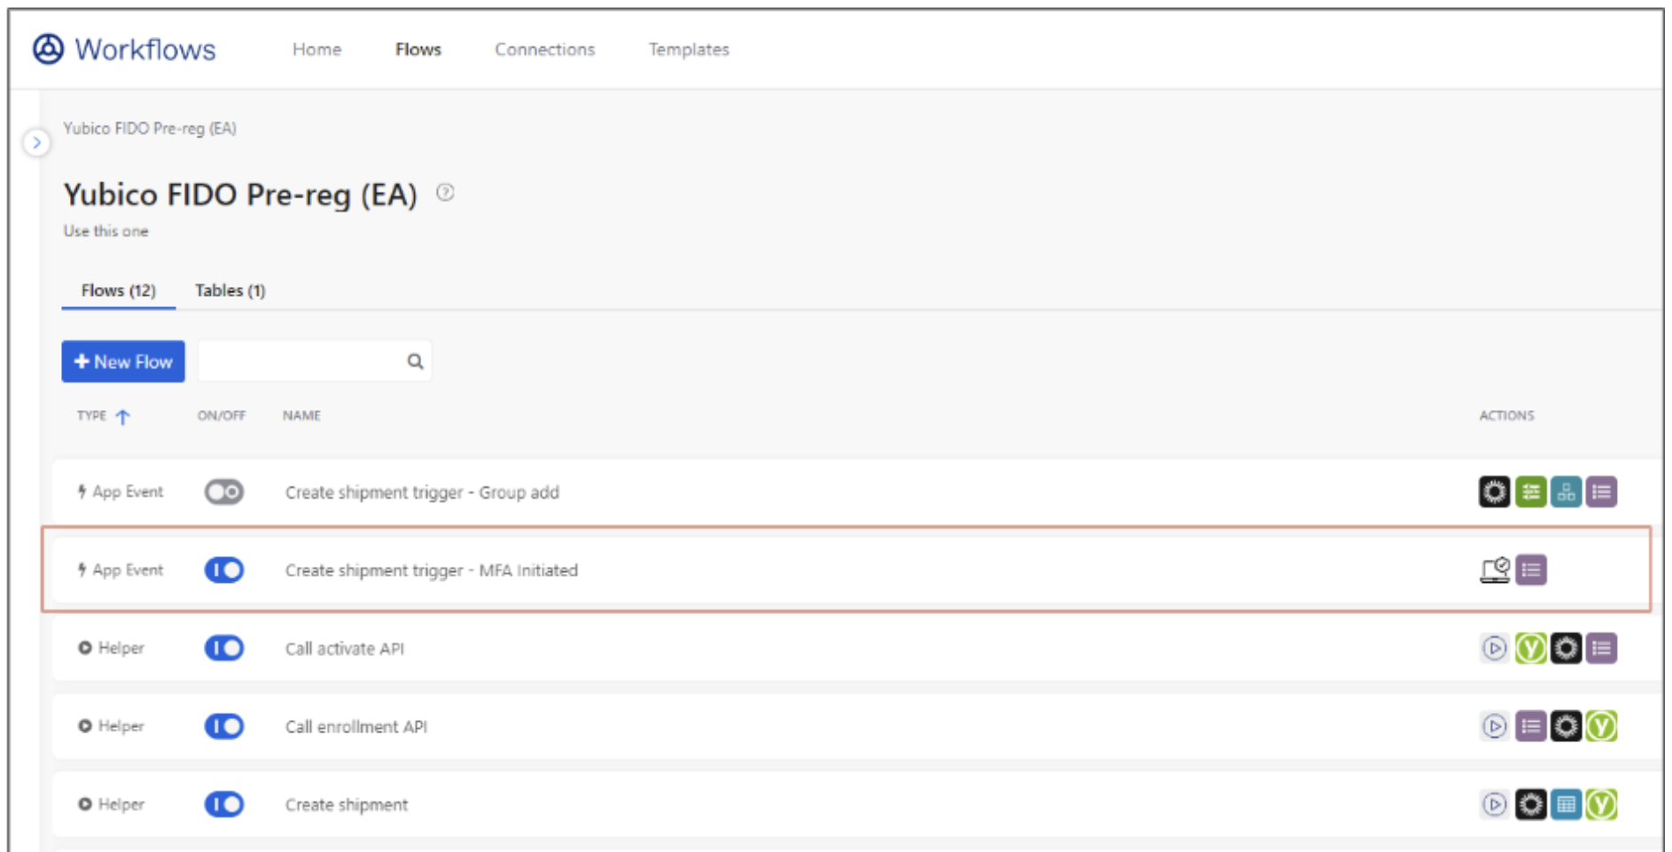This screenshot has height=852, width=1672.
Task: Click the play icon in Call enrollment API row
Action: point(1495,726)
